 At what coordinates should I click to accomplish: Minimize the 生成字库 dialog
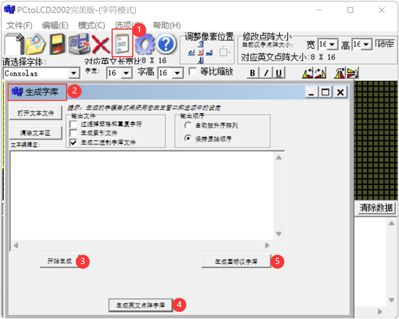click(x=311, y=92)
